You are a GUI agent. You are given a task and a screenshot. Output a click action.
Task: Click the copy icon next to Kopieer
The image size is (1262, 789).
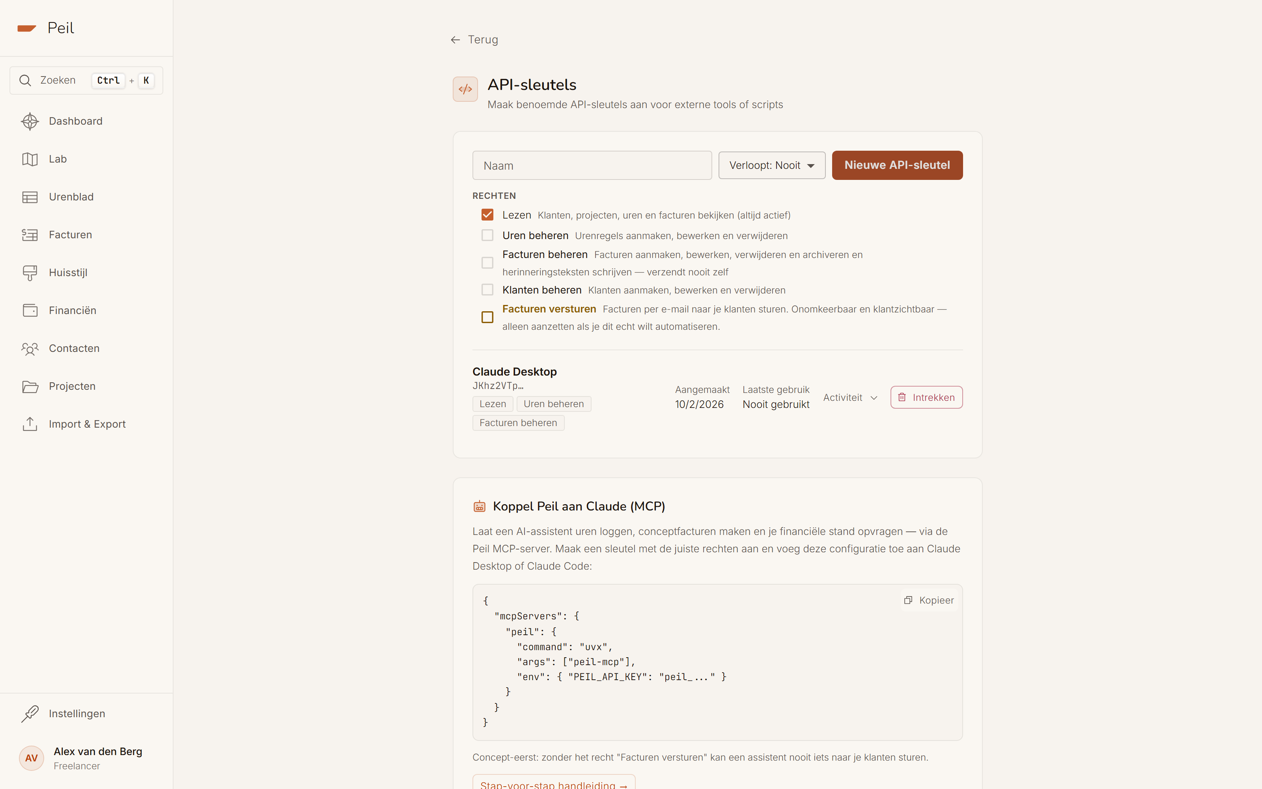tap(908, 600)
